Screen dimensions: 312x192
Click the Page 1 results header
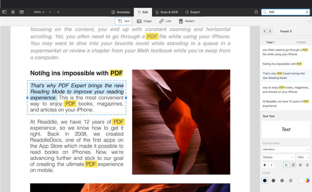(286, 42)
